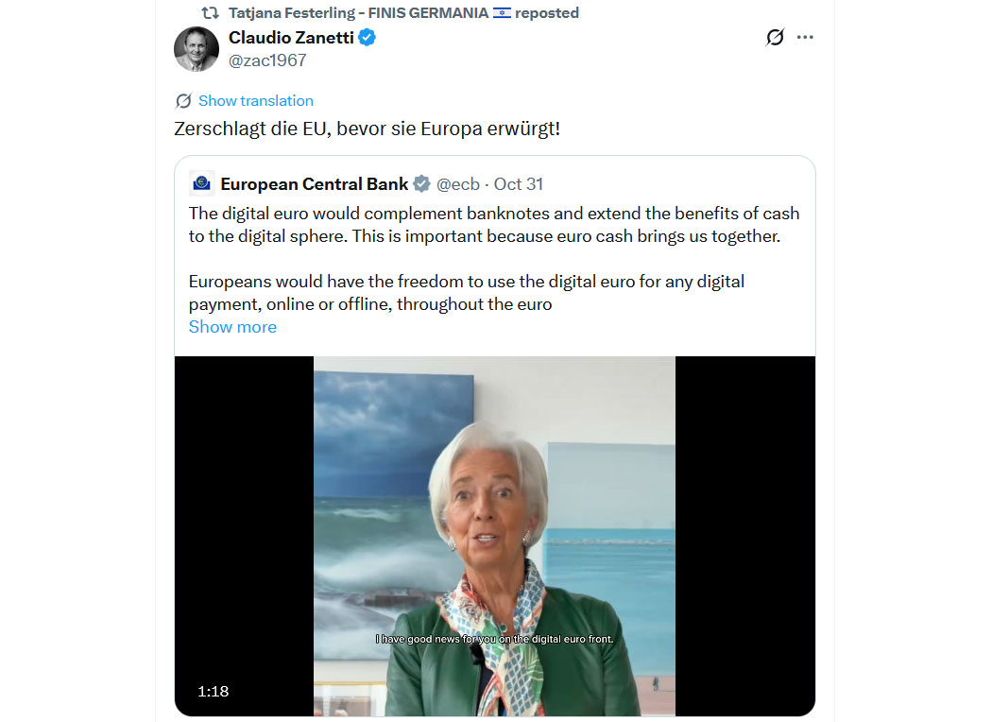Click the gray verified badge next to European Central Bank
The image size is (992, 722).
pyautogui.click(x=421, y=183)
